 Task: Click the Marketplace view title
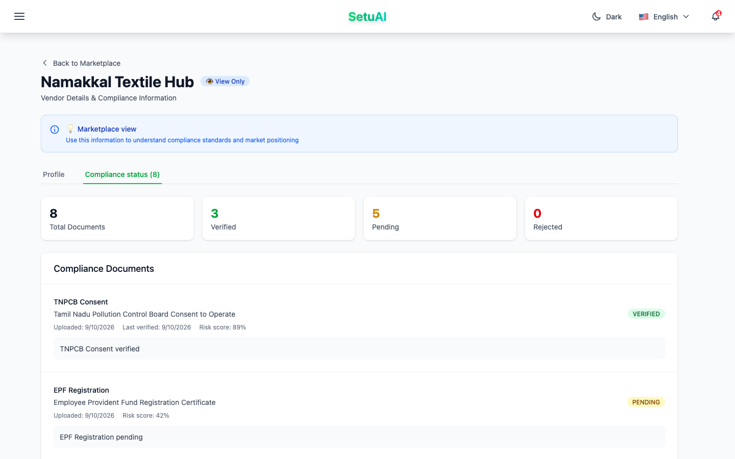tap(107, 129)
